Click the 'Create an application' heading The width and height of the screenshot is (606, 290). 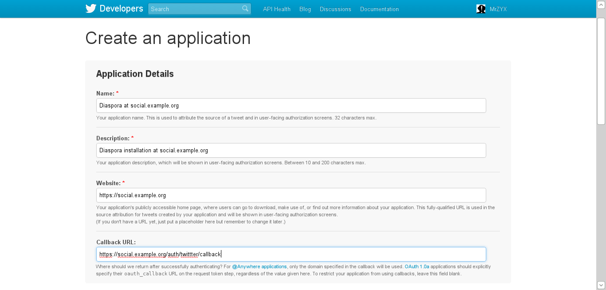click(168, 38)
